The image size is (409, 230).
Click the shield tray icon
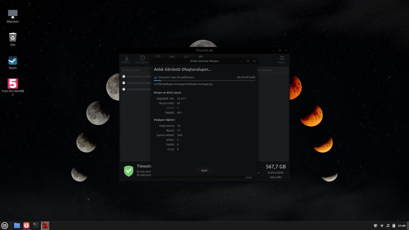tap(375, 226)
